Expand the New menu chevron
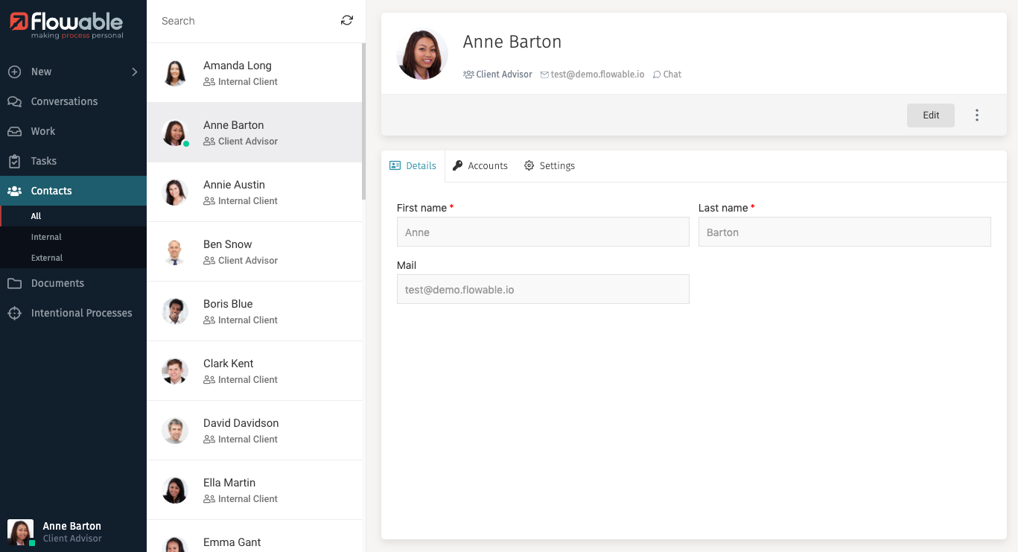 [x=135, y=72]
